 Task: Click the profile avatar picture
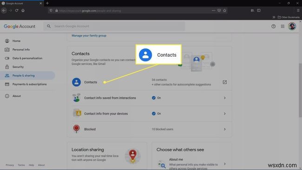tap(292, 26)
